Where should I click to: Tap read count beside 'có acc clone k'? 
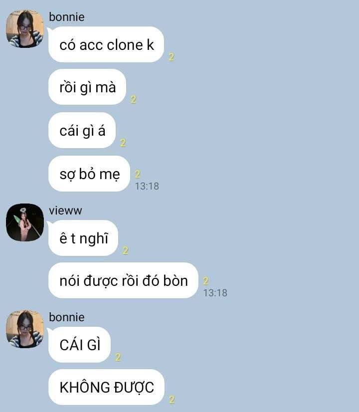[x=171, y=57]
